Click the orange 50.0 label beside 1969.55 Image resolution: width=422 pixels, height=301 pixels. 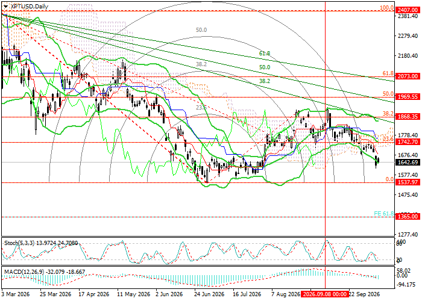point(388,94)
